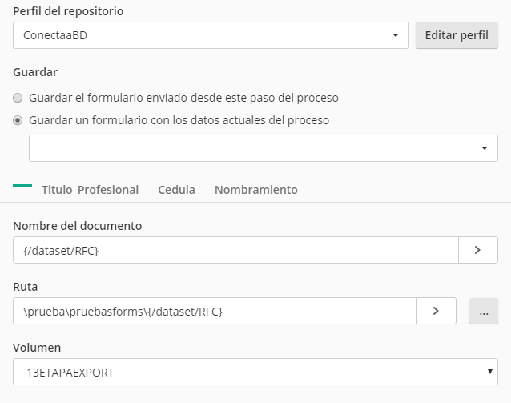Click the green line tab before Titulo_Profesional
Image resolution: width=511 pixels, height=403 pixels.
point(22,186)
